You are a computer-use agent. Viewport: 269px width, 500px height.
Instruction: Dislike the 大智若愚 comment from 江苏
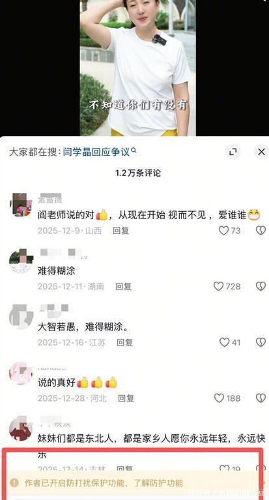261,342
